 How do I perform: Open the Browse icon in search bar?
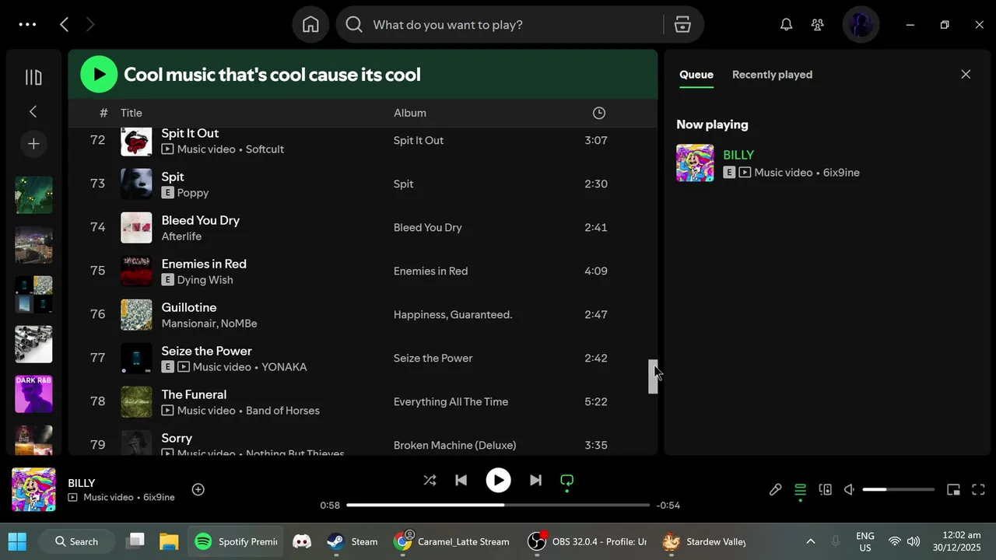point(682,25)
